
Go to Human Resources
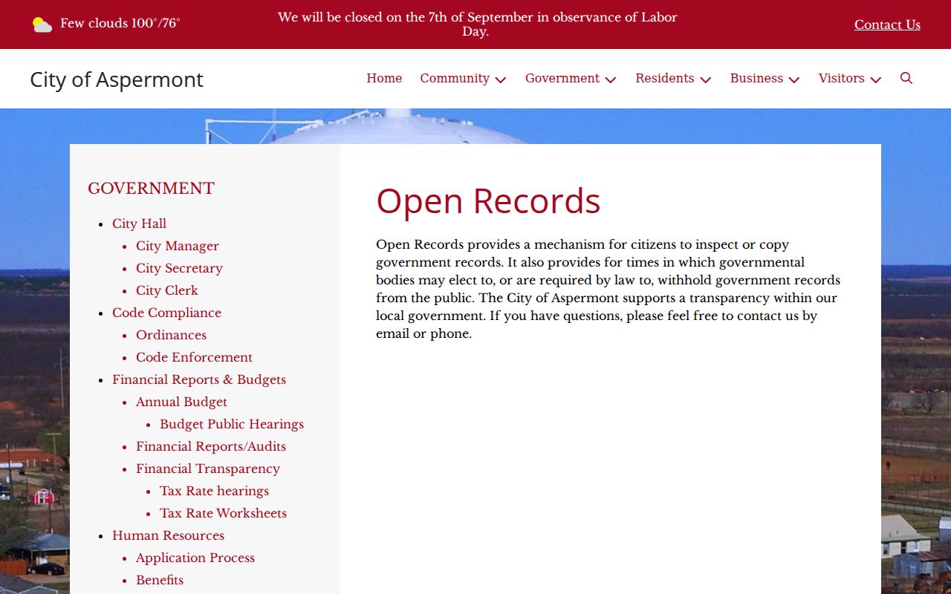click(x=168, y=535)
